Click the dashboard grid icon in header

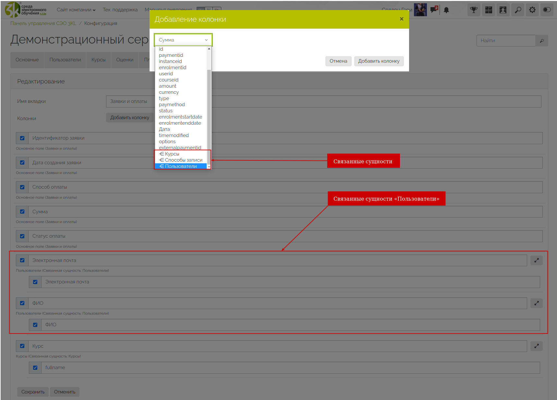click(x=489, y=10)
